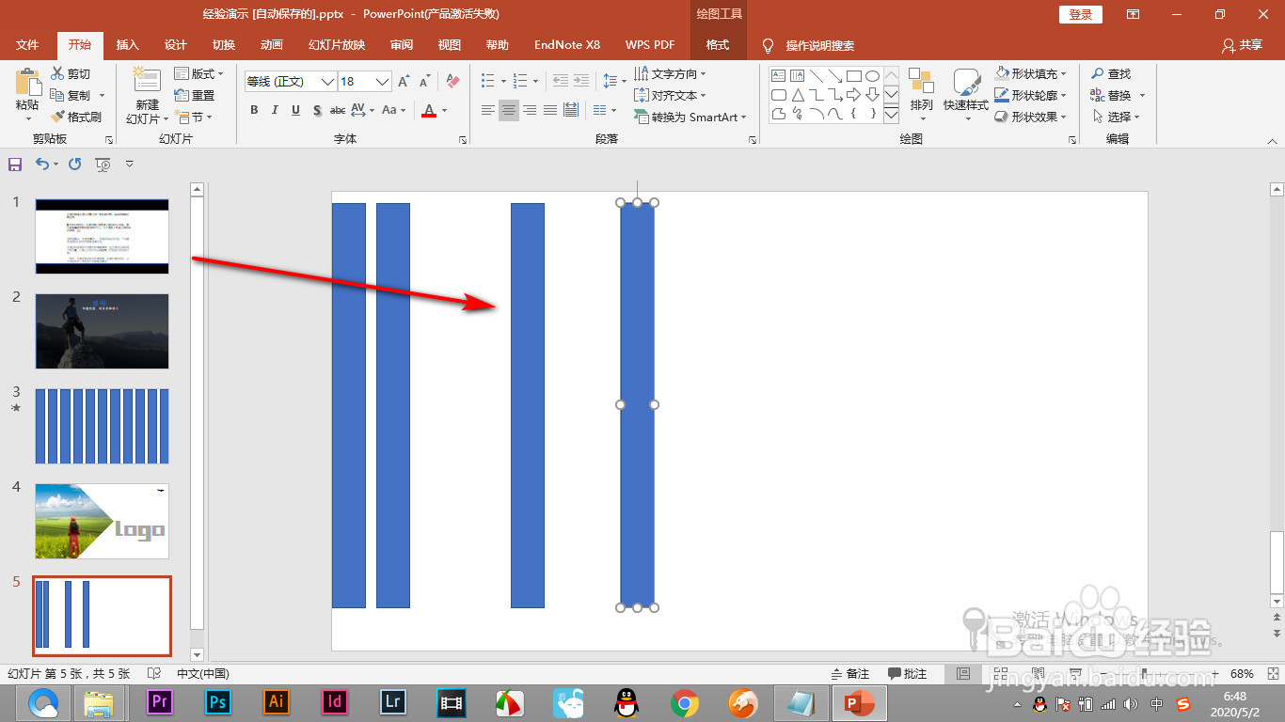Switch to Drawing Tools Format (格式) tab
The image size is (1285, 722).
pyautogui.click(x=718, y=45)
